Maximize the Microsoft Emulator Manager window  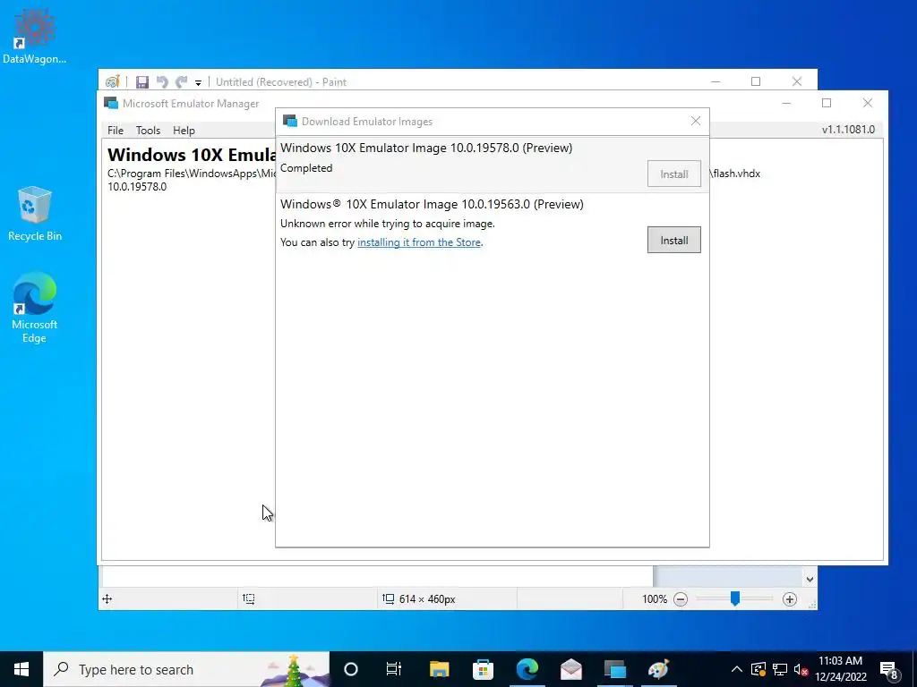pos(827,103)
